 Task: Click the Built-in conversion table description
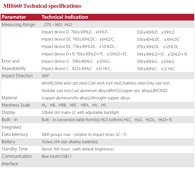point(107,120)
